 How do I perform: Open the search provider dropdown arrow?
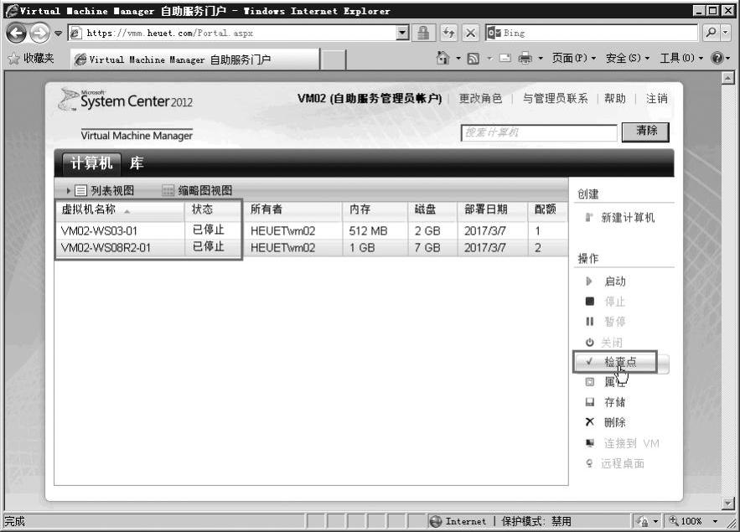tap(726, 33)
